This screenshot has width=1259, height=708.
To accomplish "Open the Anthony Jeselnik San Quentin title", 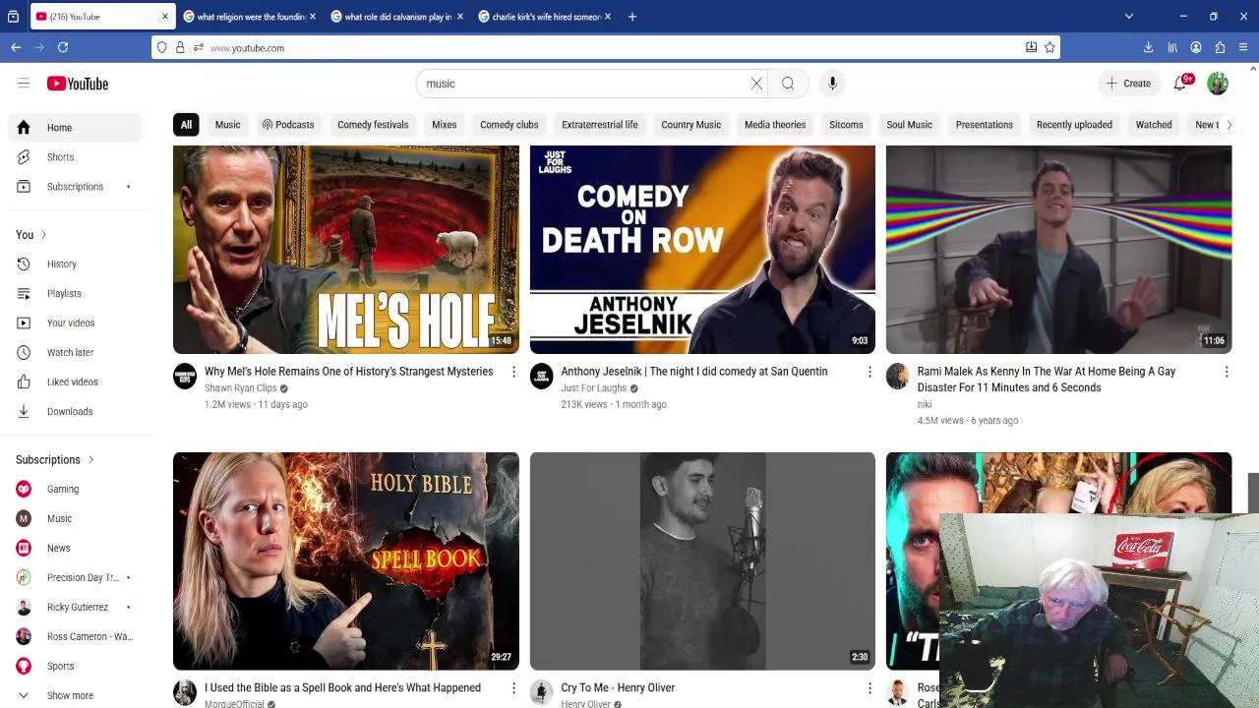I will click(694, 372).
